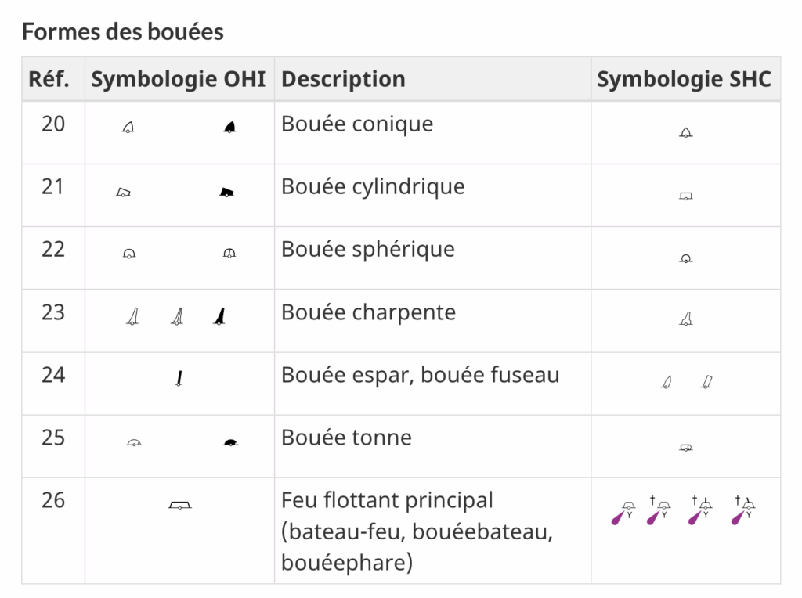This screenshot has width=802, height=598.
Task: Click the OHI light float symbol
Action: (180, 505)
